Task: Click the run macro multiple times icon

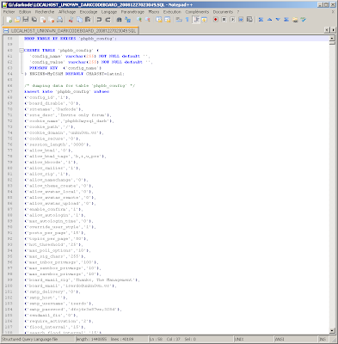Action: [x=241, y=20]
